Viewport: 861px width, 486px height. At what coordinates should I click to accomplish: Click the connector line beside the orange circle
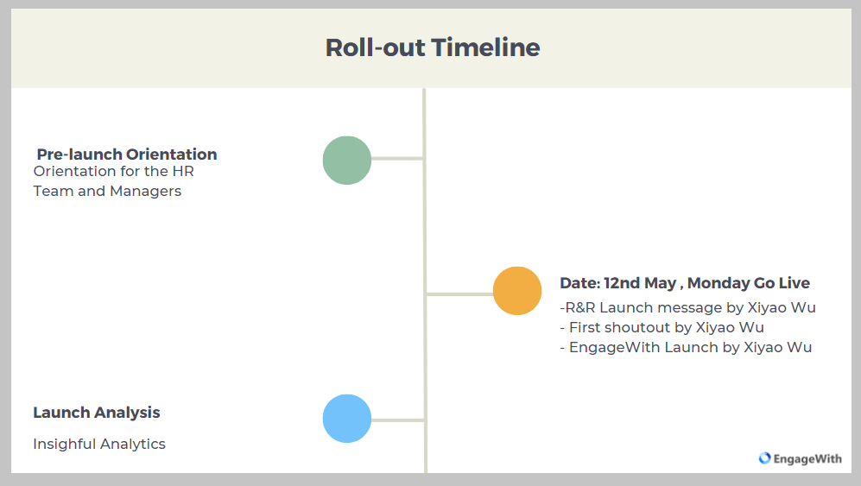[459, 294]
